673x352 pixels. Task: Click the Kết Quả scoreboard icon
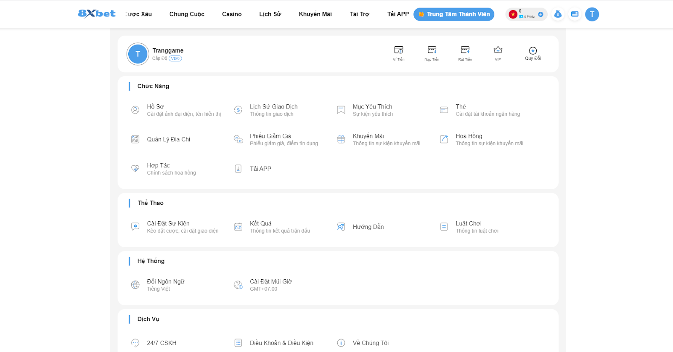[238, 227]
